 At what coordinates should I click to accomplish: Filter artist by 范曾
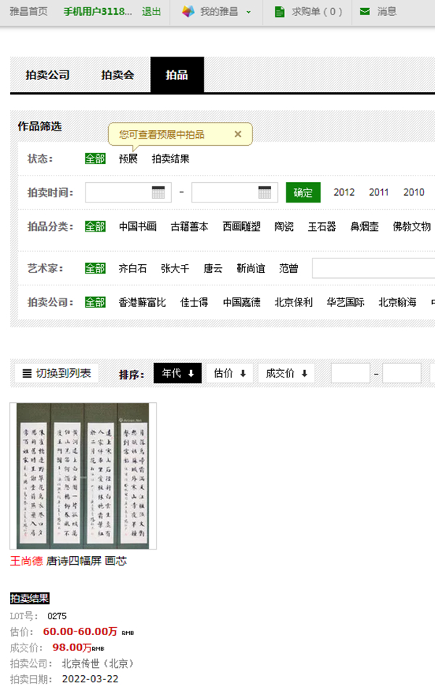[289, 269]
